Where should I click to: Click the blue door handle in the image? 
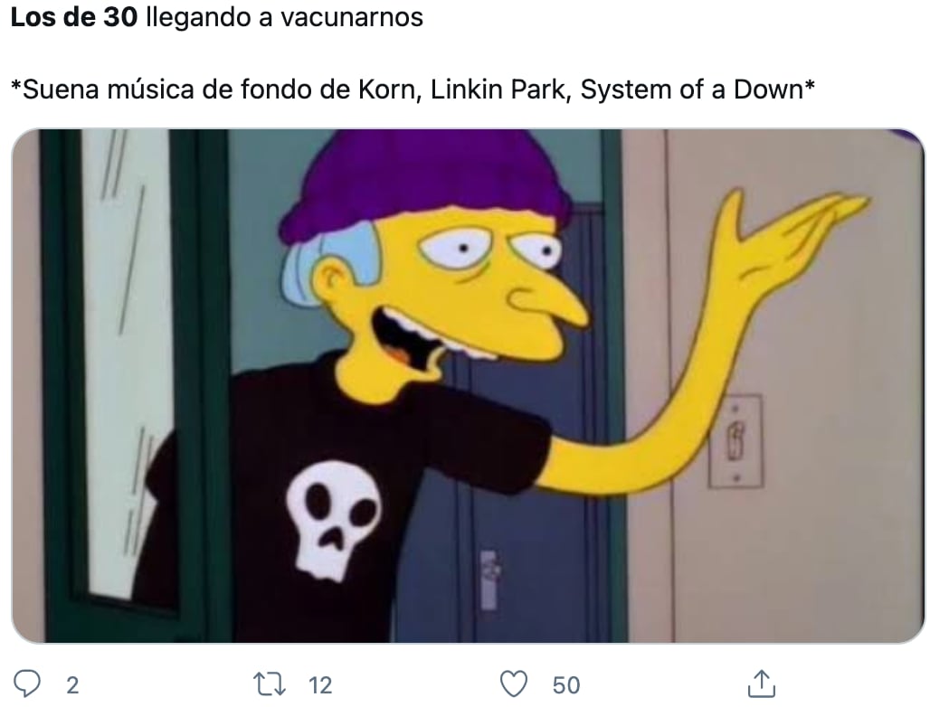pos(489,580)
